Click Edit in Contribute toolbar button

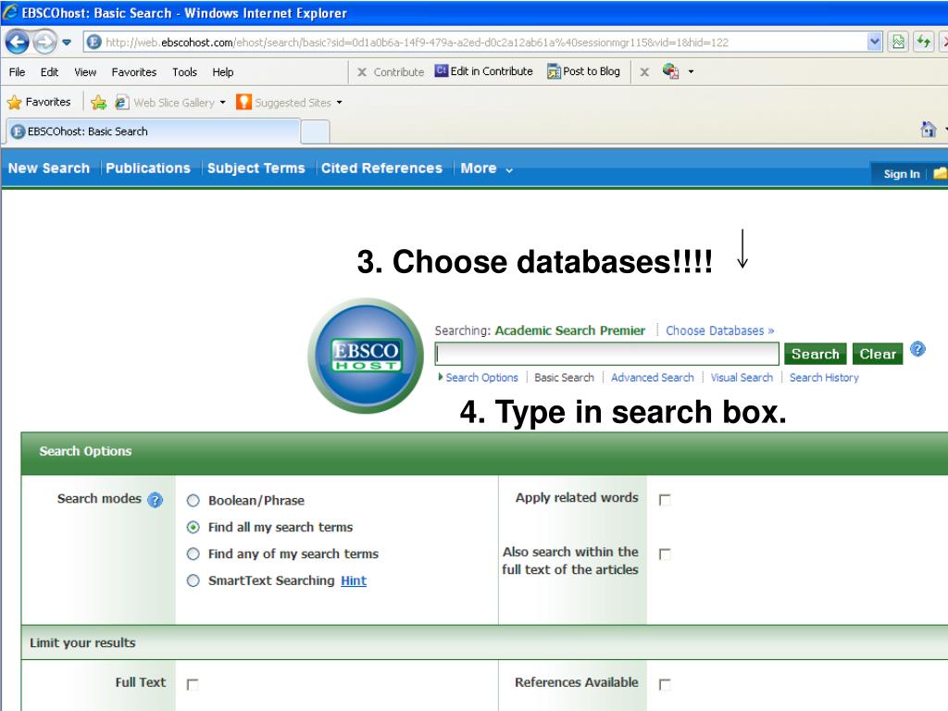click(483, 71)
